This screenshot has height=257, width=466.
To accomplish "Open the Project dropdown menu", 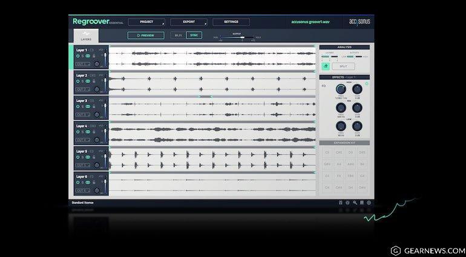I will click(146, 22).
